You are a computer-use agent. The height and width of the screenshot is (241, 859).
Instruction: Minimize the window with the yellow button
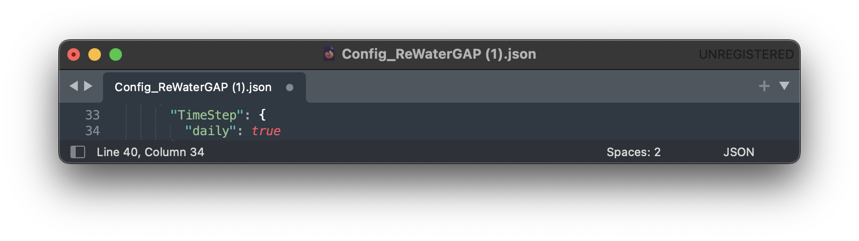tap(95, 54)
